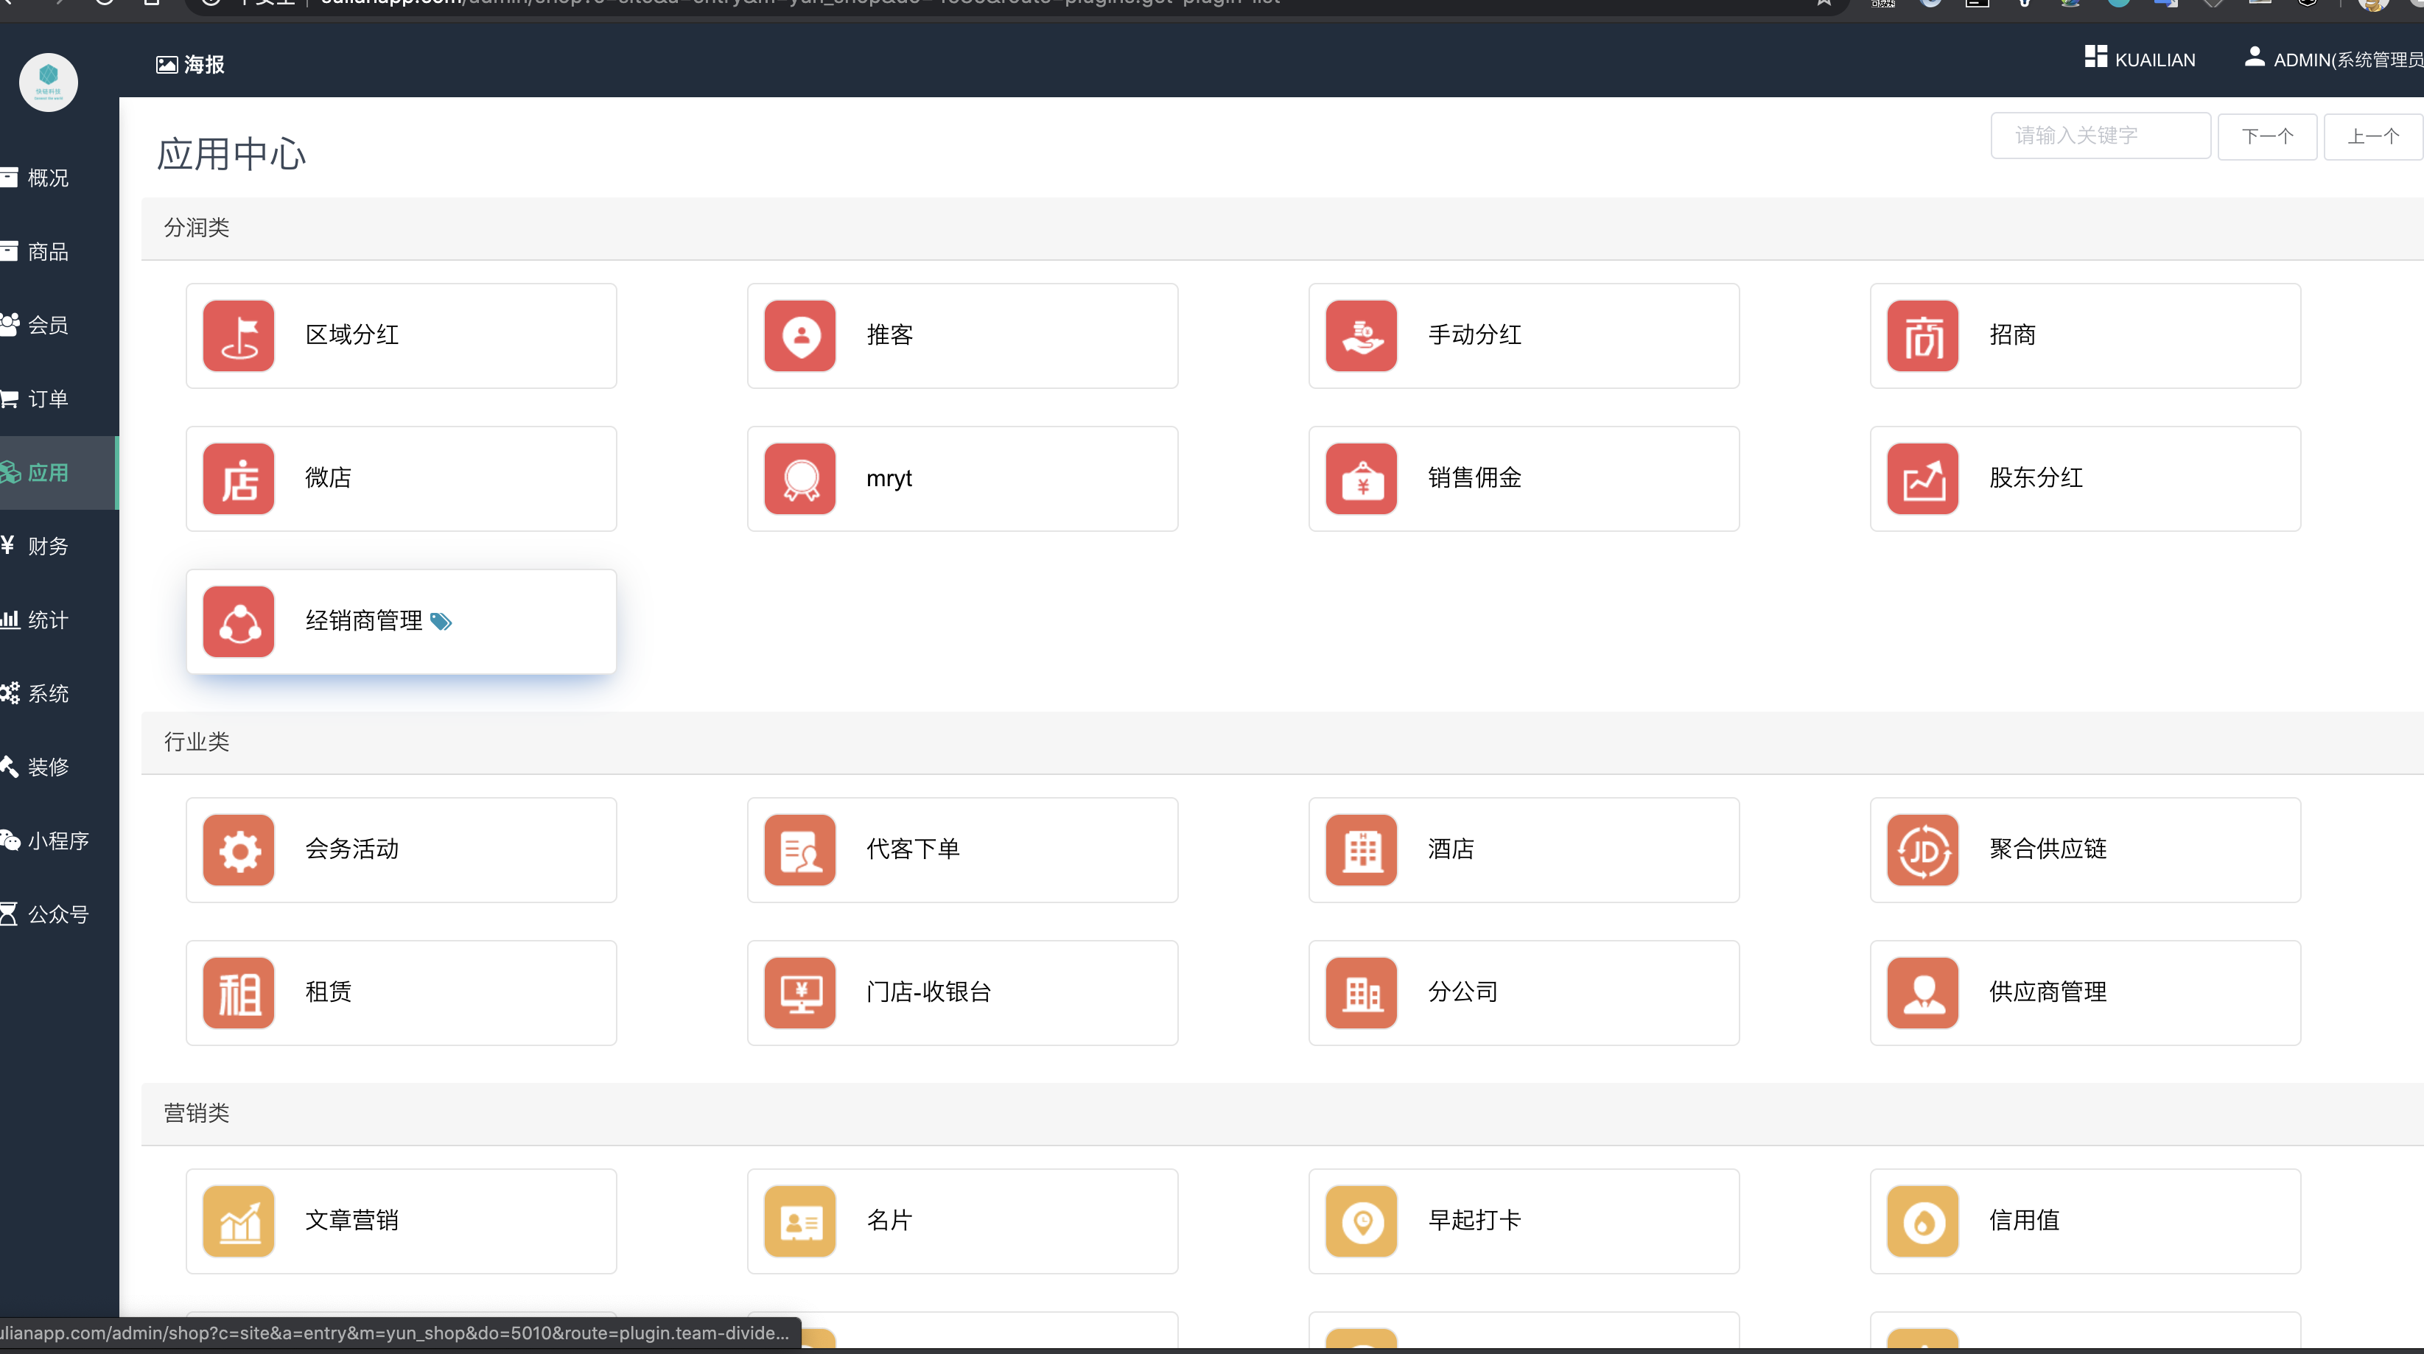Open the ADMIN(系统管理员) account menu
The image size is (2424, 1354).
click(2335, 59)
